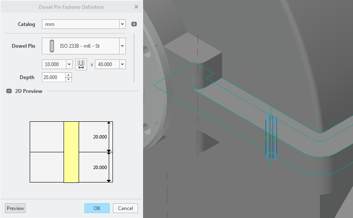Click the plus icon beside Catalog
The width and height of the screenshot is (353, 218).
(x=134, y=24)
